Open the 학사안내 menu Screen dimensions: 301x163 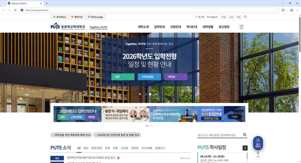point(191,27)
